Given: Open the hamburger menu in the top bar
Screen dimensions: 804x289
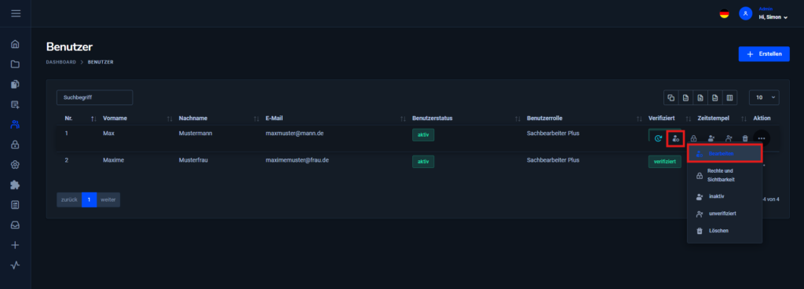Looking at the screenshot, I should pos(16,13).
